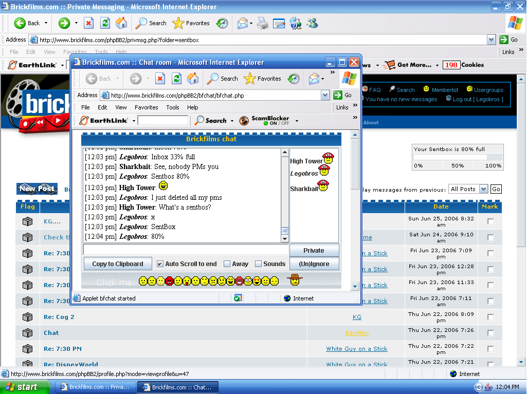Viewport: 527px width, 394px height.
Task: Click the ScamBlocker icon in EarthLink toolbar
Action: tap(243, 121)
